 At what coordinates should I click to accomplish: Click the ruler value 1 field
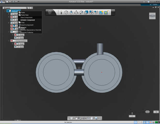(132, 116)
